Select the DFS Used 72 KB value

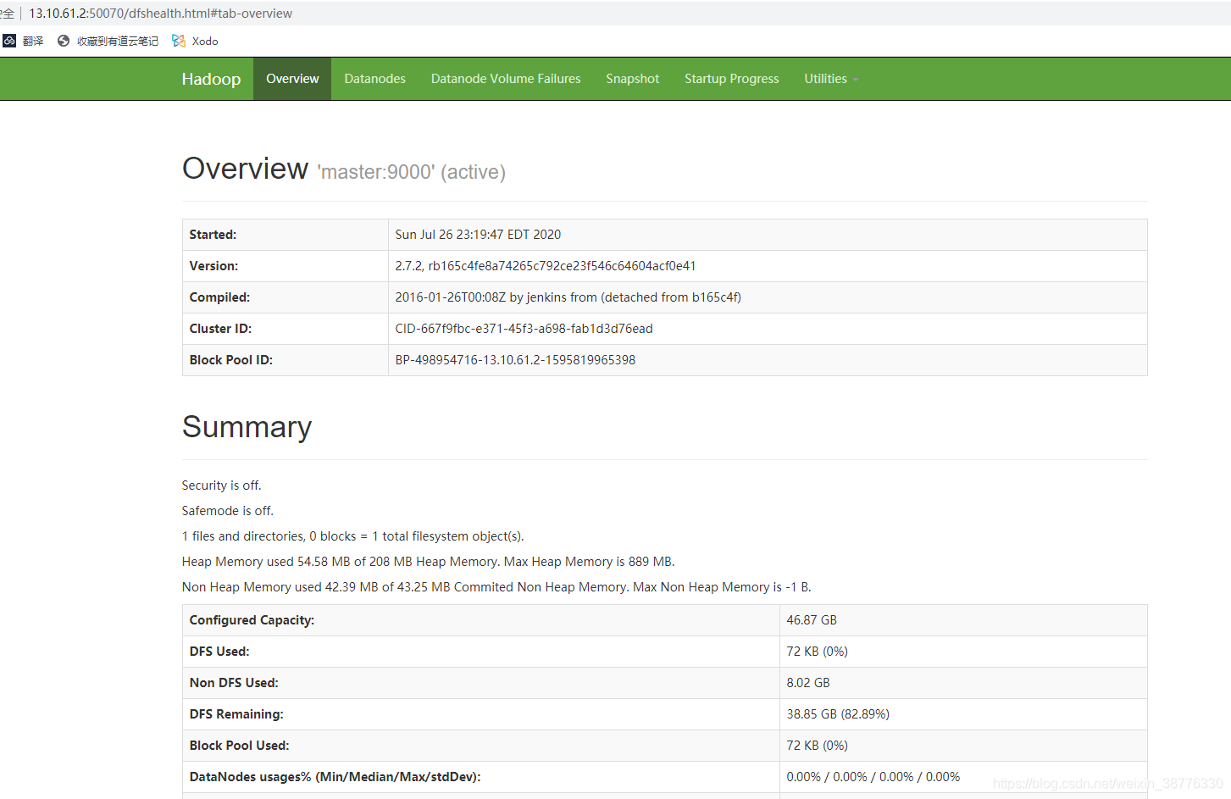click(817, 652)
